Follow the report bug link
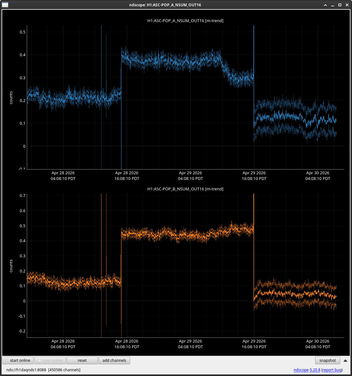The height and width of the screenshot is (376, 352). click(332, 370)
